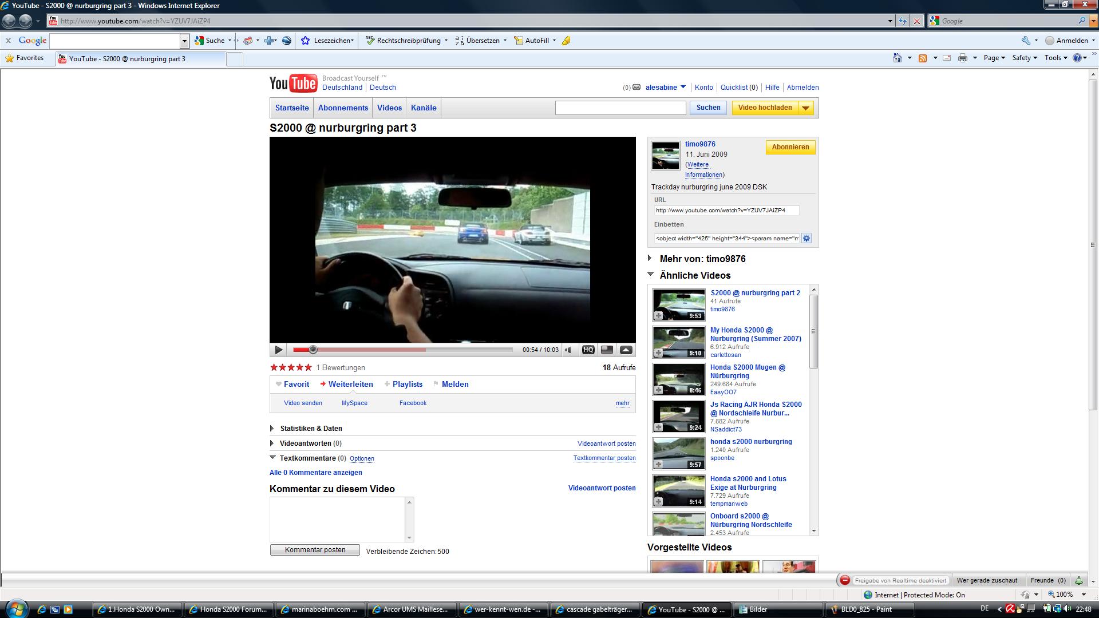The image size is (1099, 618).
Task: Open Video hochladen dropdown arrow
Action: [806, 108]
